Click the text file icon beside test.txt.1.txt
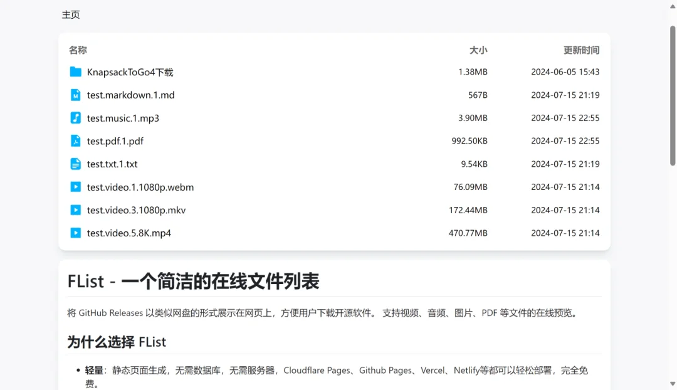677x390 pixels. (x=75, y=164)
